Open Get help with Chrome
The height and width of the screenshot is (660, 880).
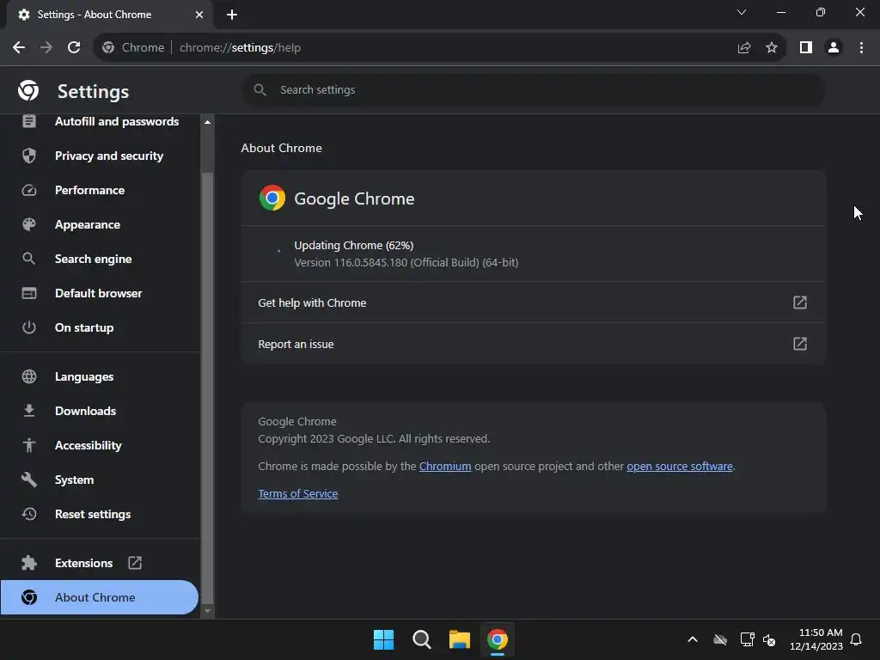click(533, 302)
